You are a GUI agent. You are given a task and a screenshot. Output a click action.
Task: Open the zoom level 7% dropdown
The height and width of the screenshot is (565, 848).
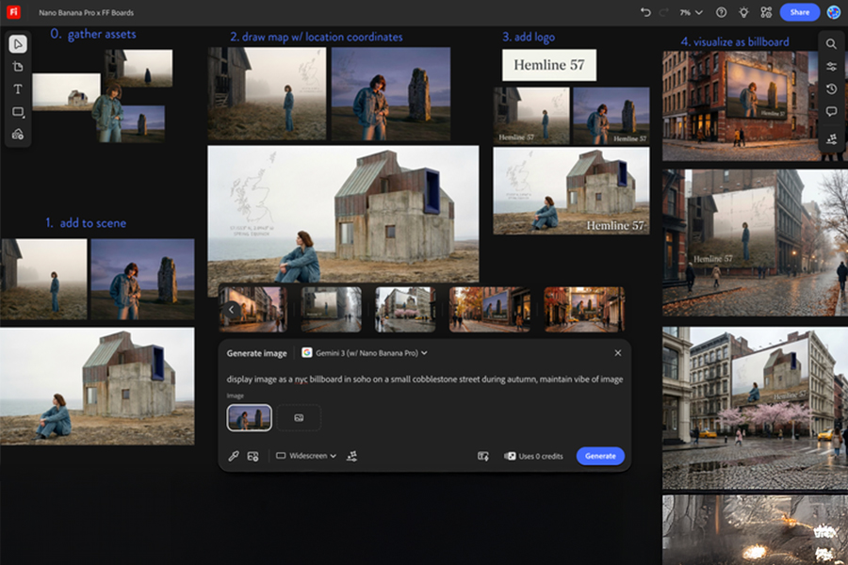pyautogui.click(x=691, y=12)
